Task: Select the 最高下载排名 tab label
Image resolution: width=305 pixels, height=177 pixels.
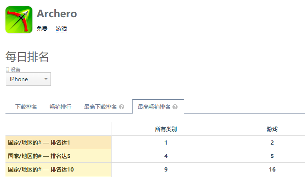Action: pos(100,107)
